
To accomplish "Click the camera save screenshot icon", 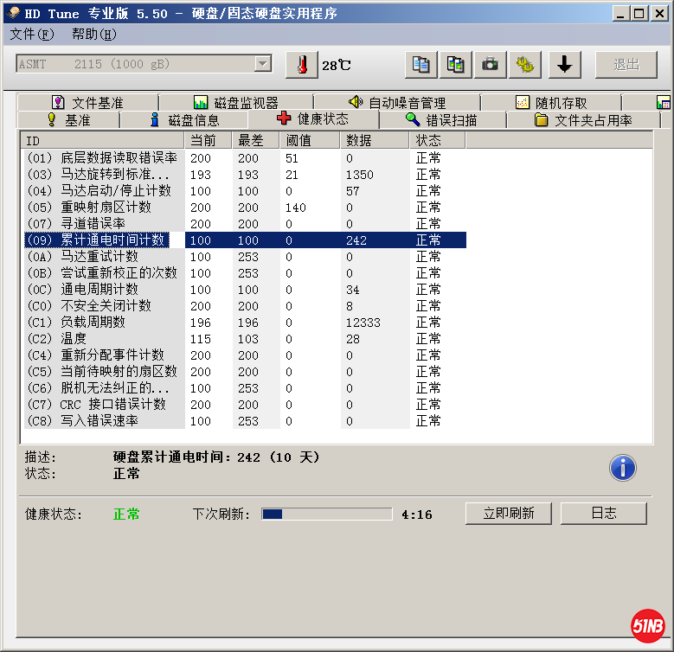I will click(490, 65).
